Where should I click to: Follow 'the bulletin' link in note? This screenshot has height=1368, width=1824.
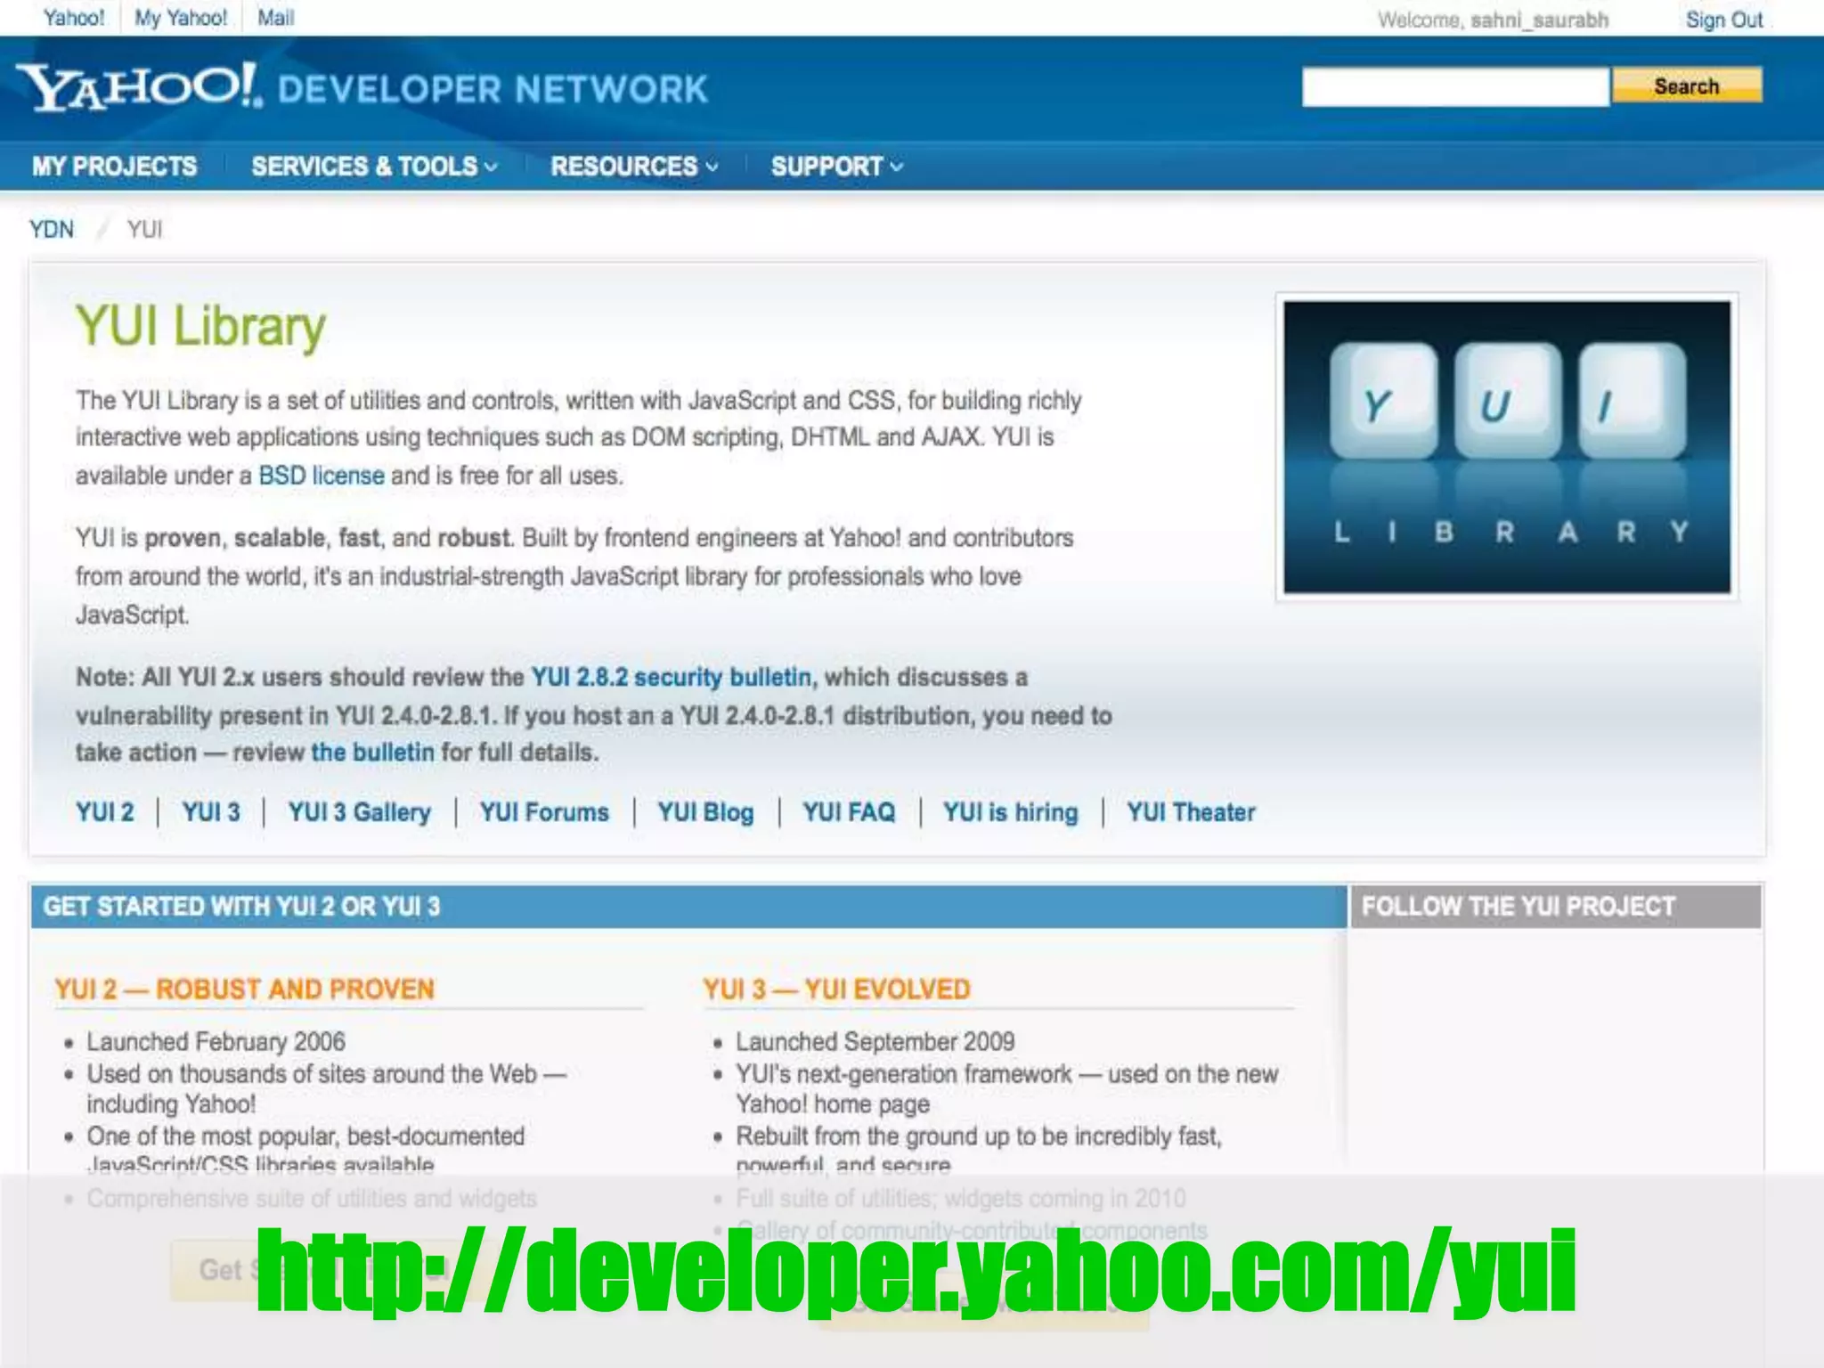(372, 753)
